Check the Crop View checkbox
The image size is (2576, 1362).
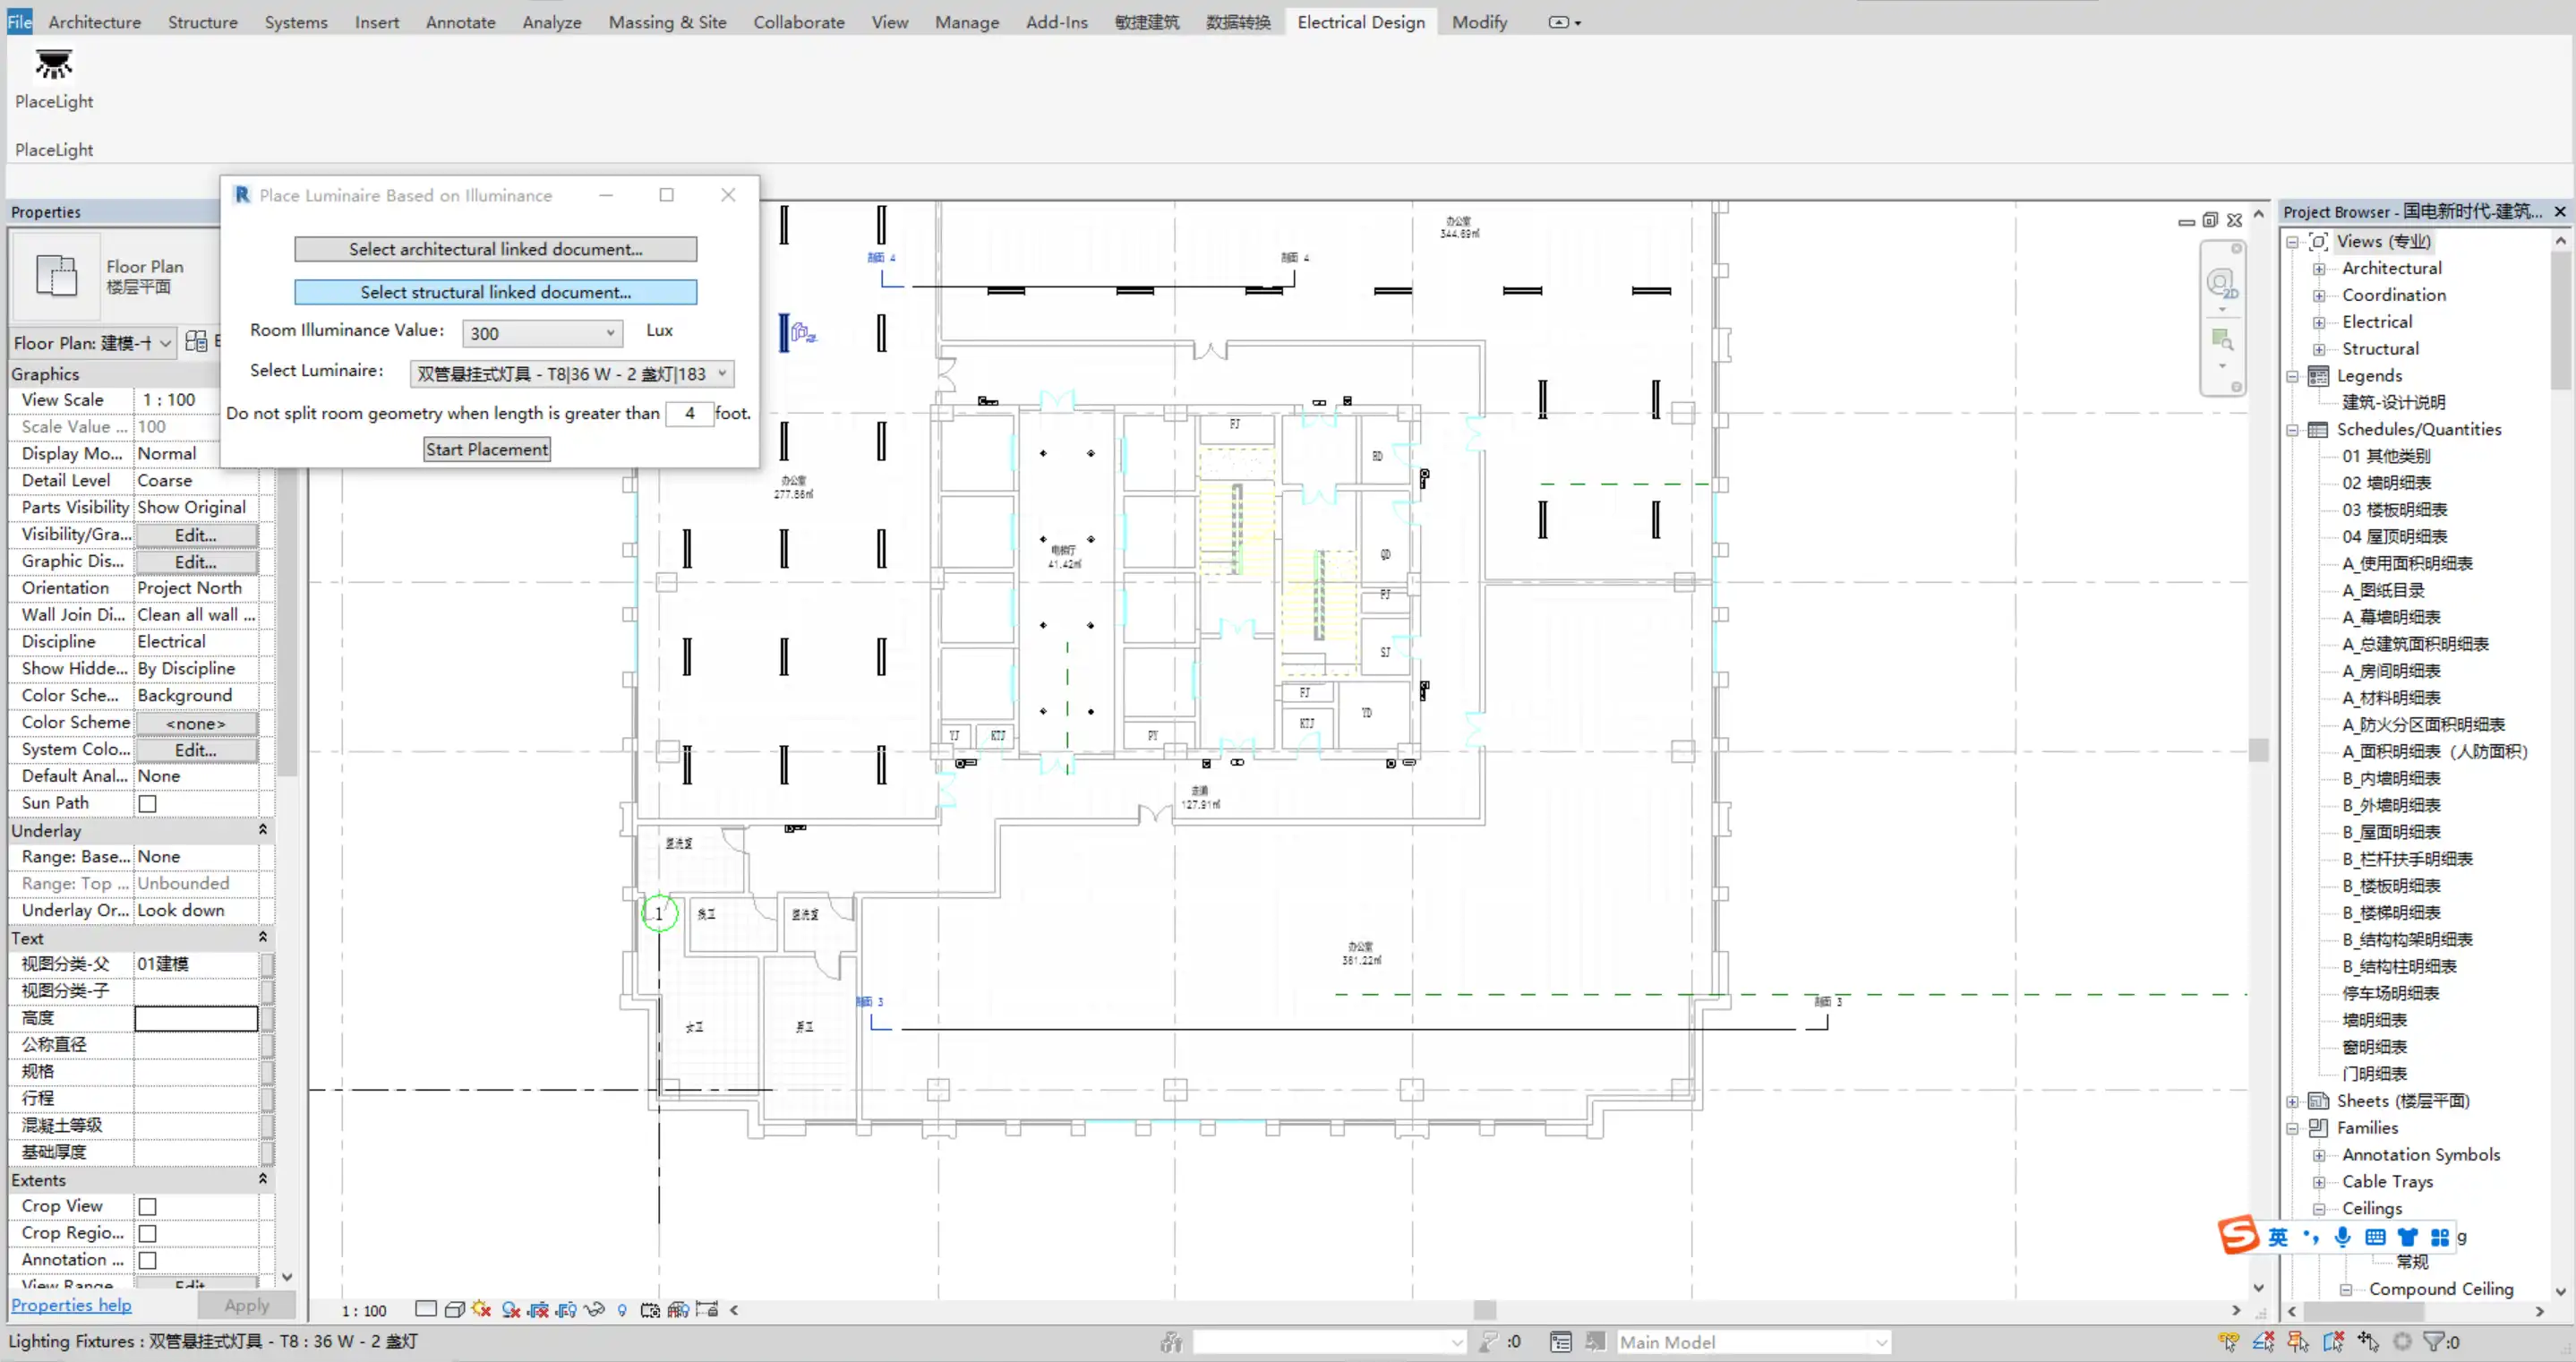[147, 1206]
